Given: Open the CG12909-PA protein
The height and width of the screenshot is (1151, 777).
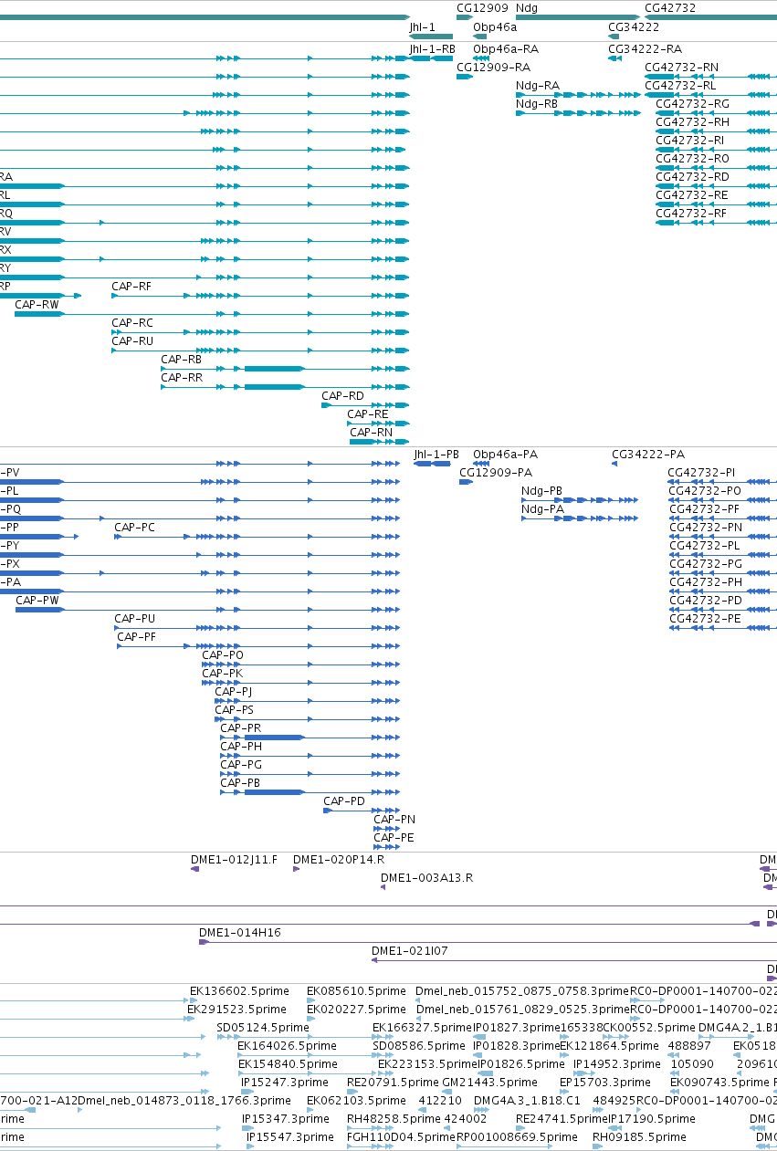Looking at the screenshot, I should 466,482.
